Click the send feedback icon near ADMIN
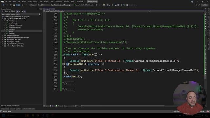 [x=199, y=5]
